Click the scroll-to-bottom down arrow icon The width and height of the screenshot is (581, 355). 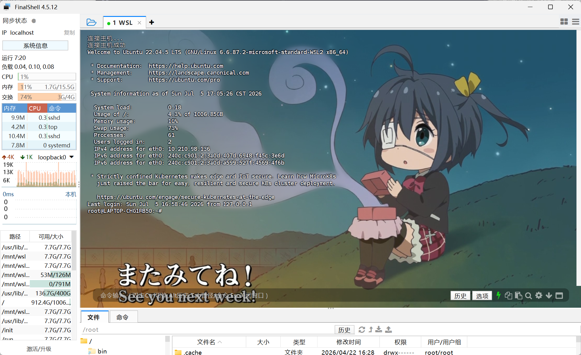pos(549,295)
